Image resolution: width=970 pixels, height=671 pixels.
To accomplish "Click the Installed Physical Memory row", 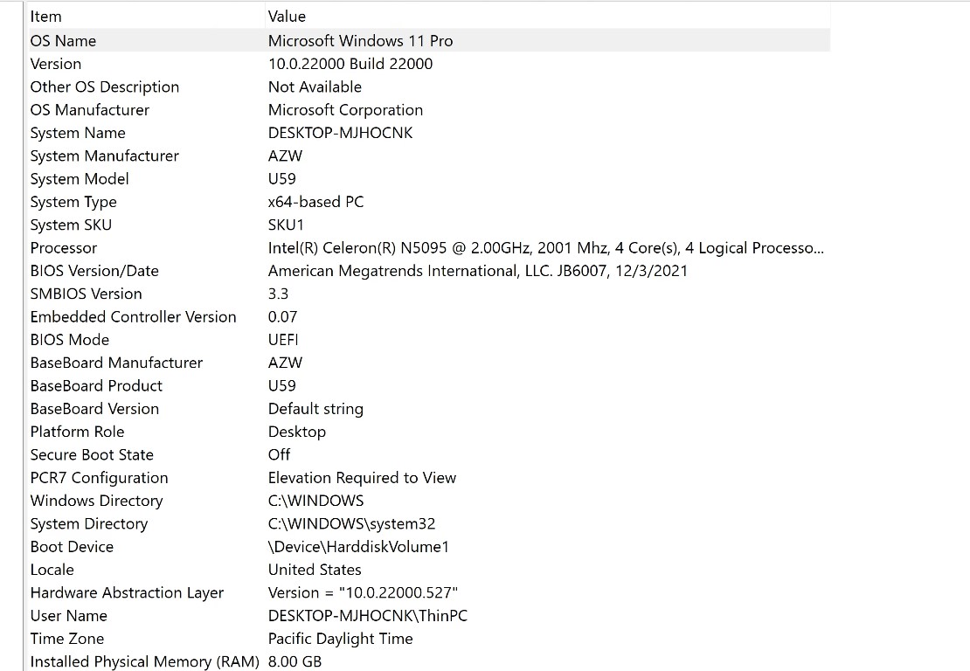I will tap(144, 661).
